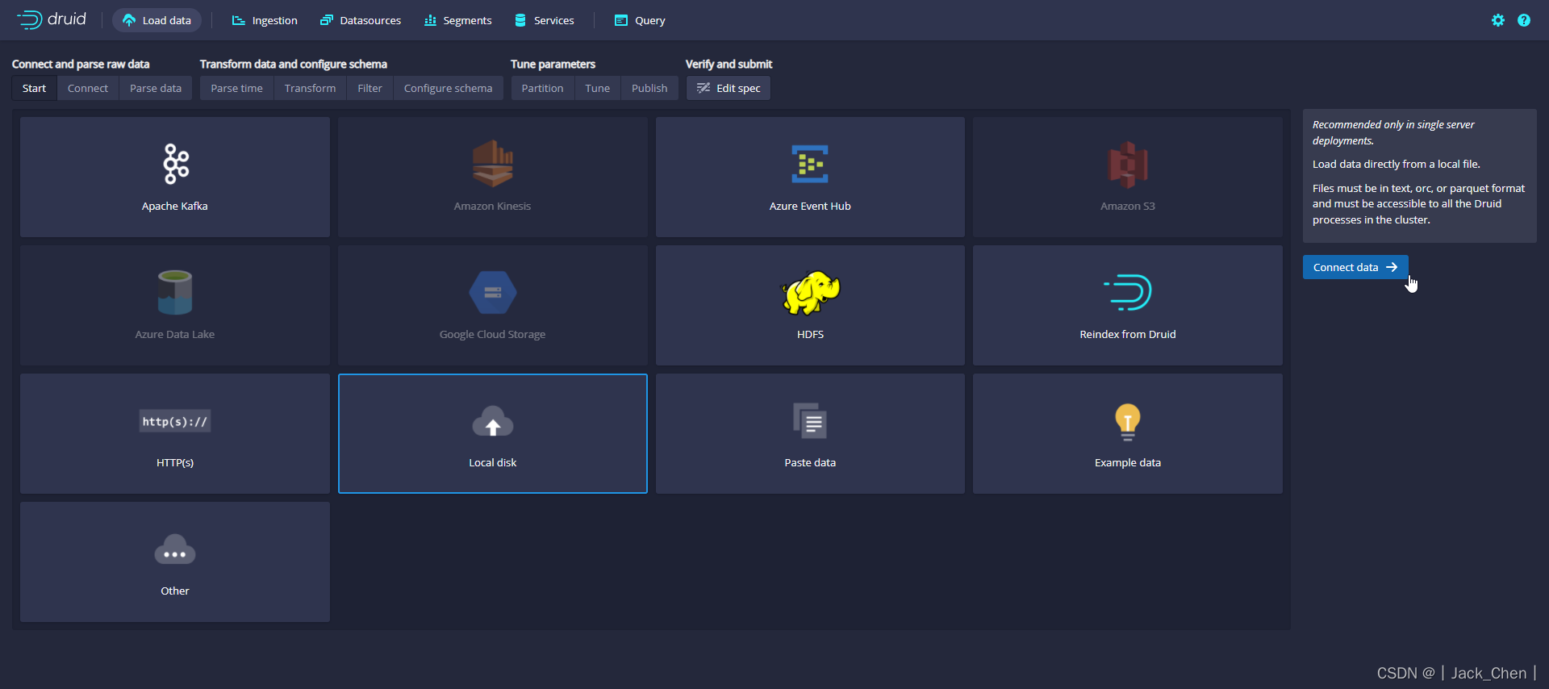
Task: Choose the Local disk upload icon
Action: coord(492,421)
